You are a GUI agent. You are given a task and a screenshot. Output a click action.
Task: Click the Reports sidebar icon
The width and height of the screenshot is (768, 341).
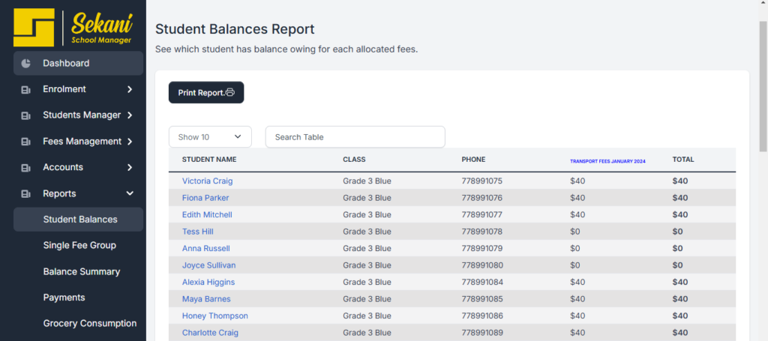click(x=26, y=194)
